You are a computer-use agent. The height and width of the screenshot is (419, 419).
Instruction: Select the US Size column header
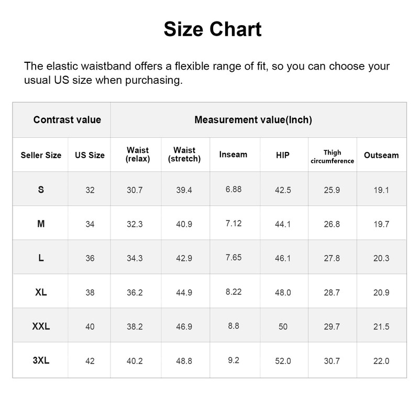[90, 155]
